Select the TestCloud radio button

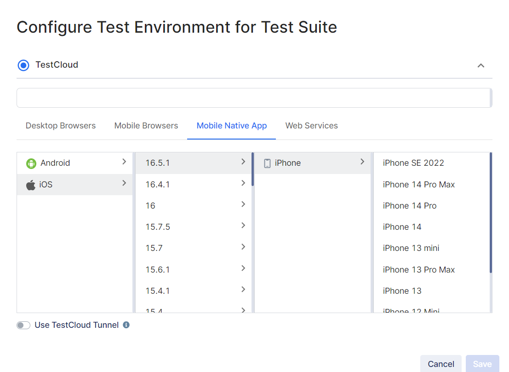pyautogui.click(x=23, y=65)
